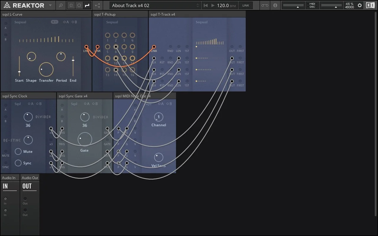Click the first In port of Audio In
This screenshot has height=236, width=378.
click(5, 199)
